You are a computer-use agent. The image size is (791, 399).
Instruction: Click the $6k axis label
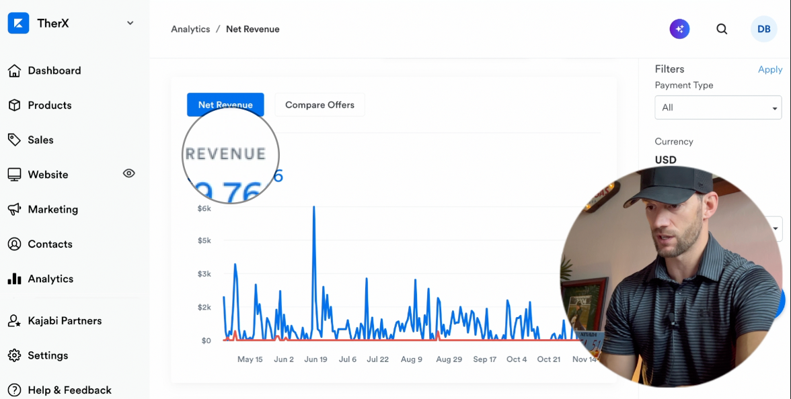[204, 208]
